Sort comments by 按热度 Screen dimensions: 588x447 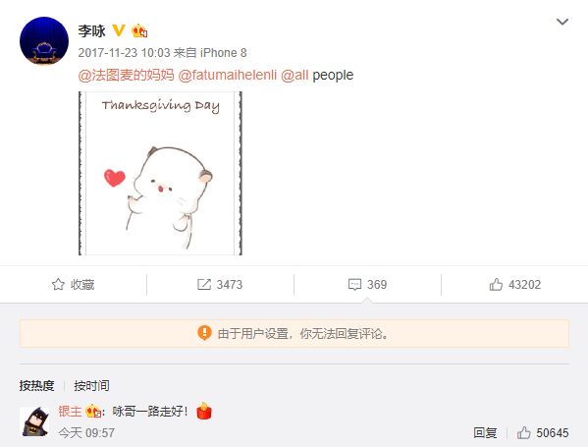pyautogui.click(x=36, y=385)
